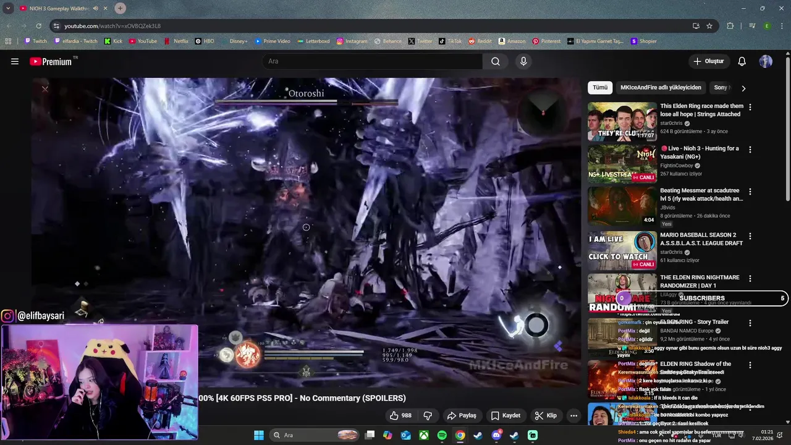The height and width of the screenshot is (445, 791).
Task: Reload the page in Chrome
Action: (38, 26)
